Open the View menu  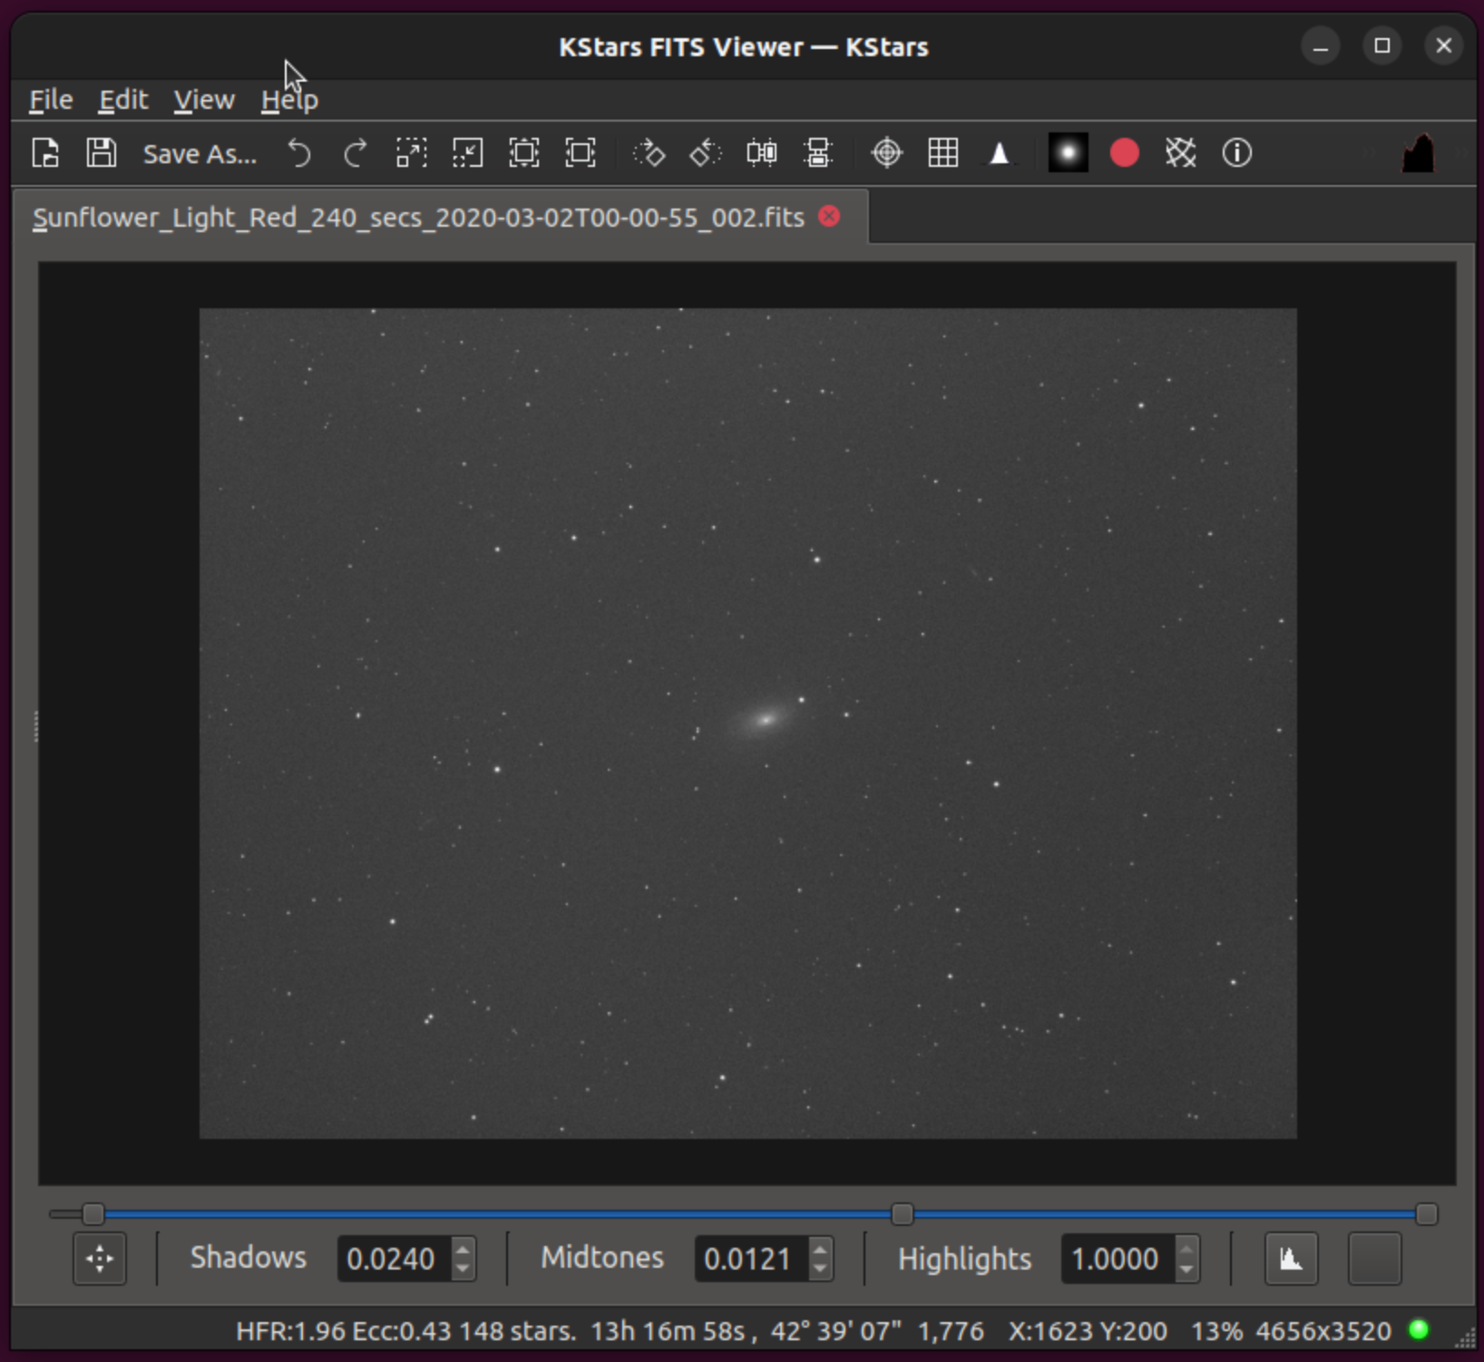point(204,100)
